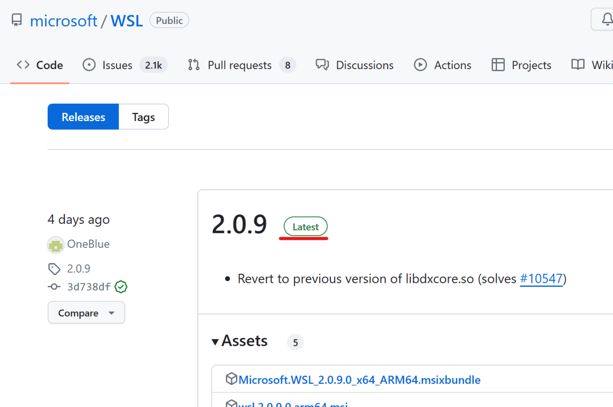Screen dimensions: 613x407
Task: Click the Assets count badge 5
Action: pyautogui.click(x=296, y=342)
